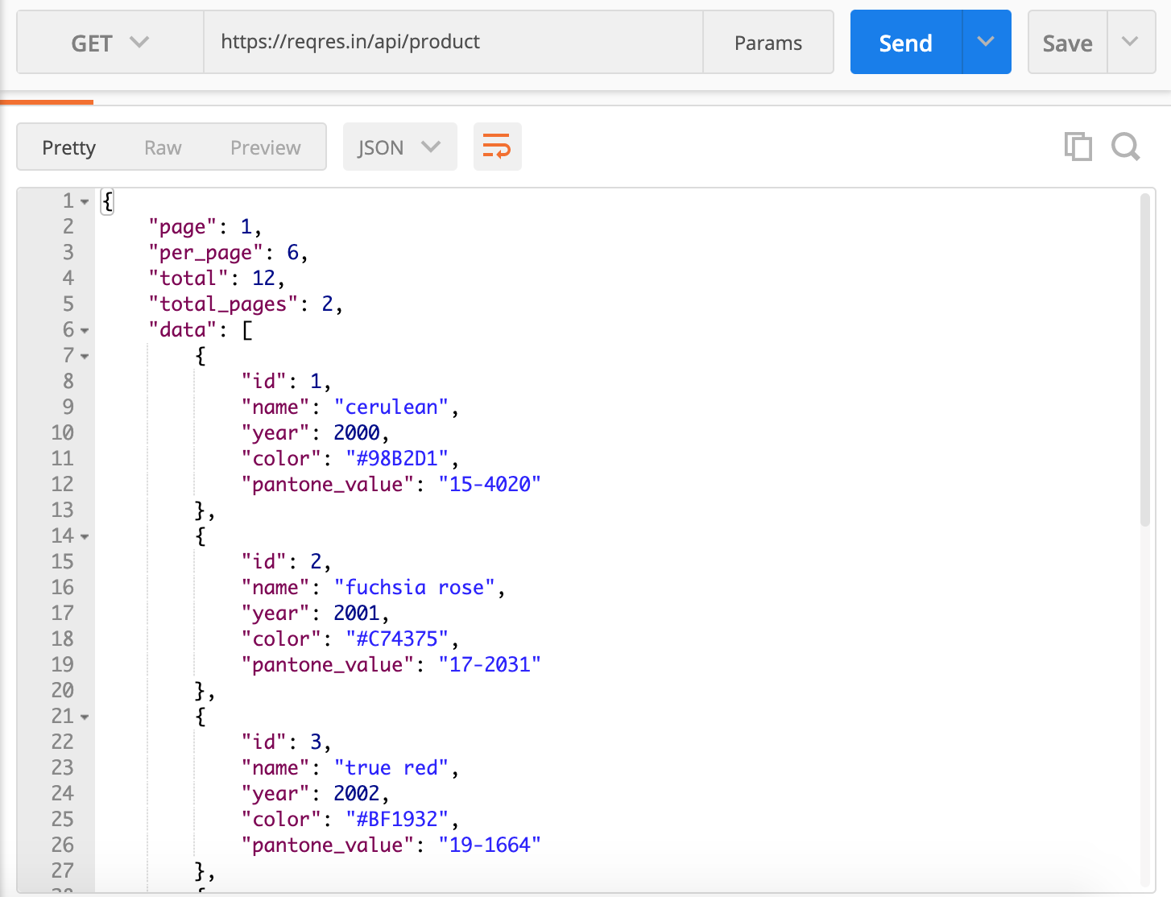Image resolution: width=1171 pixels, height=897 pixels.
Task: Switch to the Preview tab
Action: [x=265, y=147]
